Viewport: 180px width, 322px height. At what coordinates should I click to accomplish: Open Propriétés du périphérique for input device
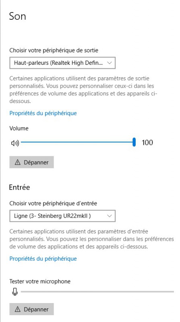pyautogui.click(x=43, y=258)
